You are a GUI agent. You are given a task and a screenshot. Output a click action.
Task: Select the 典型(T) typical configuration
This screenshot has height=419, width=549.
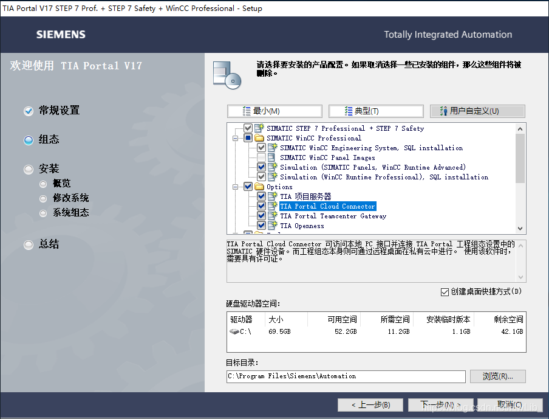point(375,111)
